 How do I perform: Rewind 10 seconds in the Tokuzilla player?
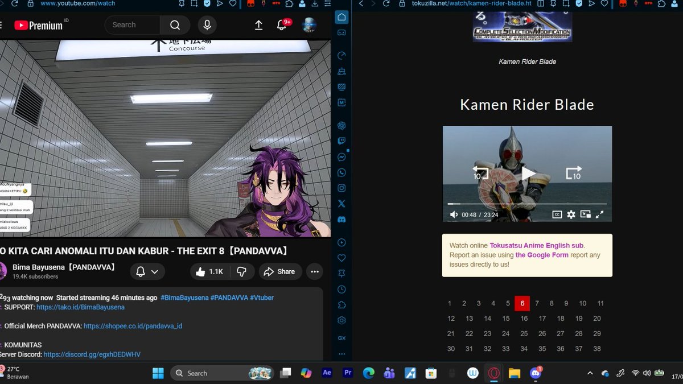click(x=480, y=173)
